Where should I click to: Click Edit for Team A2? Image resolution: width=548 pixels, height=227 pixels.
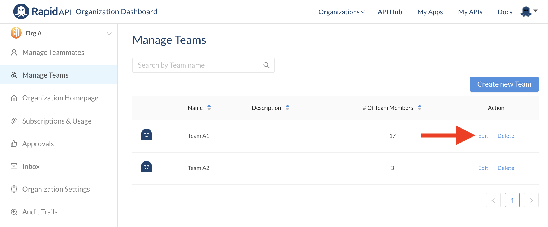(x=483, y=168)
